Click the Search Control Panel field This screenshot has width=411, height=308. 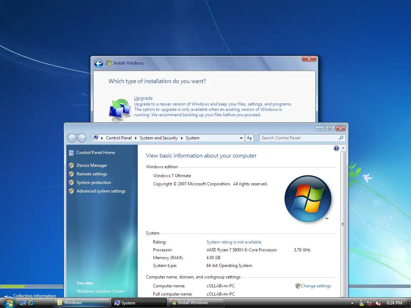[x=302, y=138]
